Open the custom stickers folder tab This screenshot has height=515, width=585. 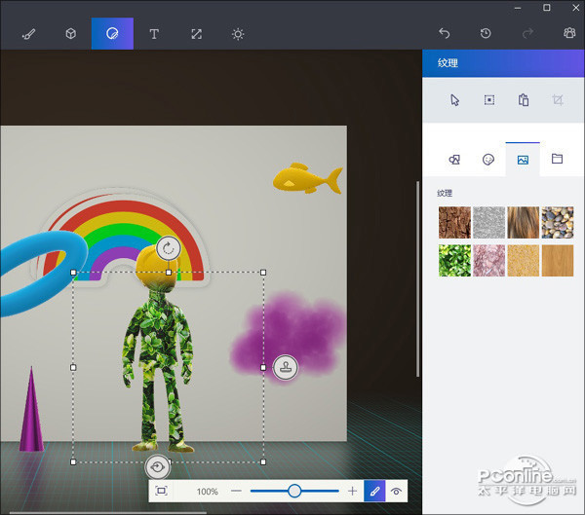click(558, 159)
